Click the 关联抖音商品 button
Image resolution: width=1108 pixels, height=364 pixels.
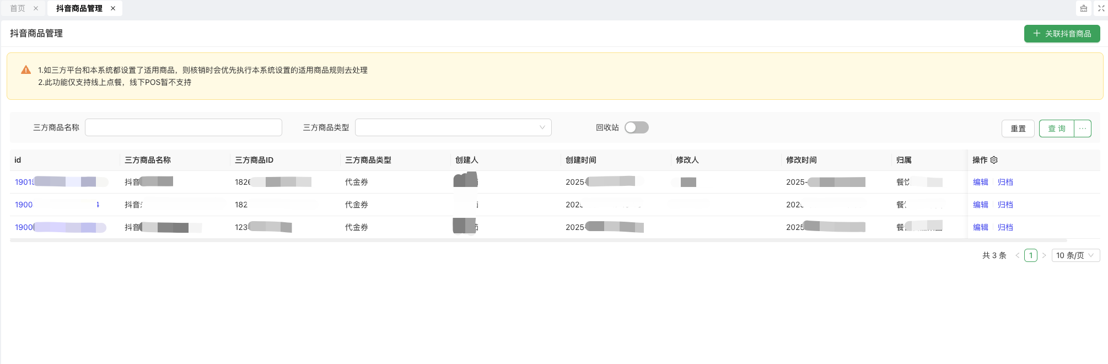[1062, 34]
